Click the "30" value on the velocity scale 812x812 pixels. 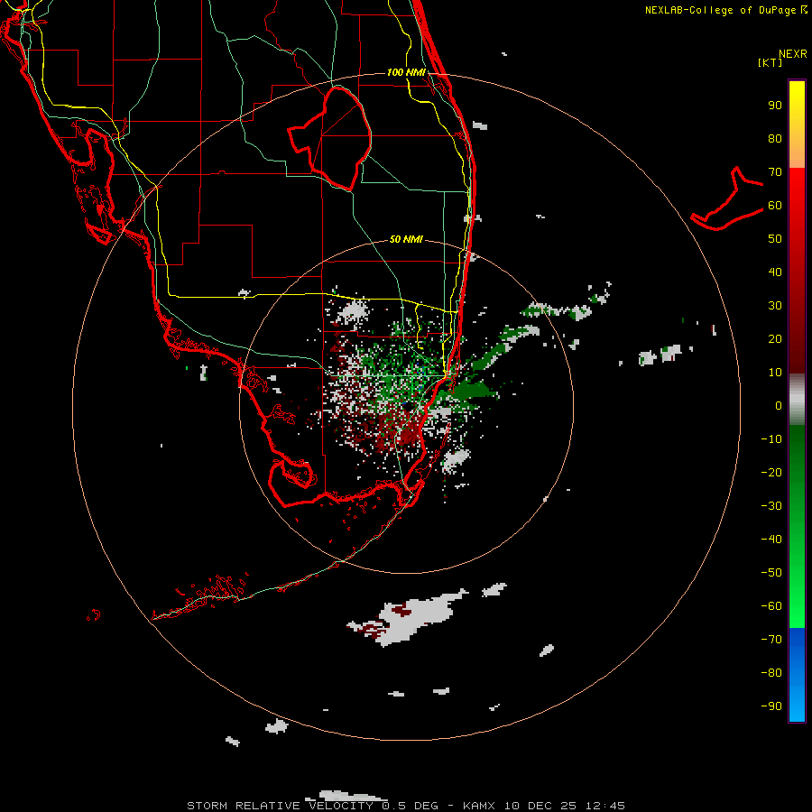pyautogui.click(x=775, y=306)
